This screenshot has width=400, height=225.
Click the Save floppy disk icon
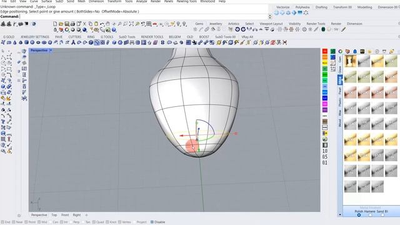[x=67, y=24]
